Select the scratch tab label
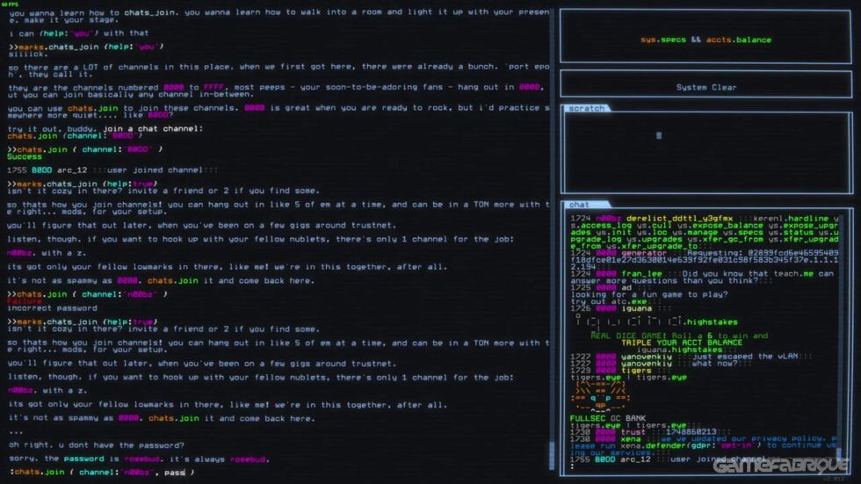 pos(587,108)
